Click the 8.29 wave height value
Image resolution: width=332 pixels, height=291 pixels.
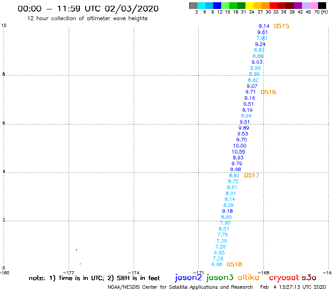coord(228,205)
